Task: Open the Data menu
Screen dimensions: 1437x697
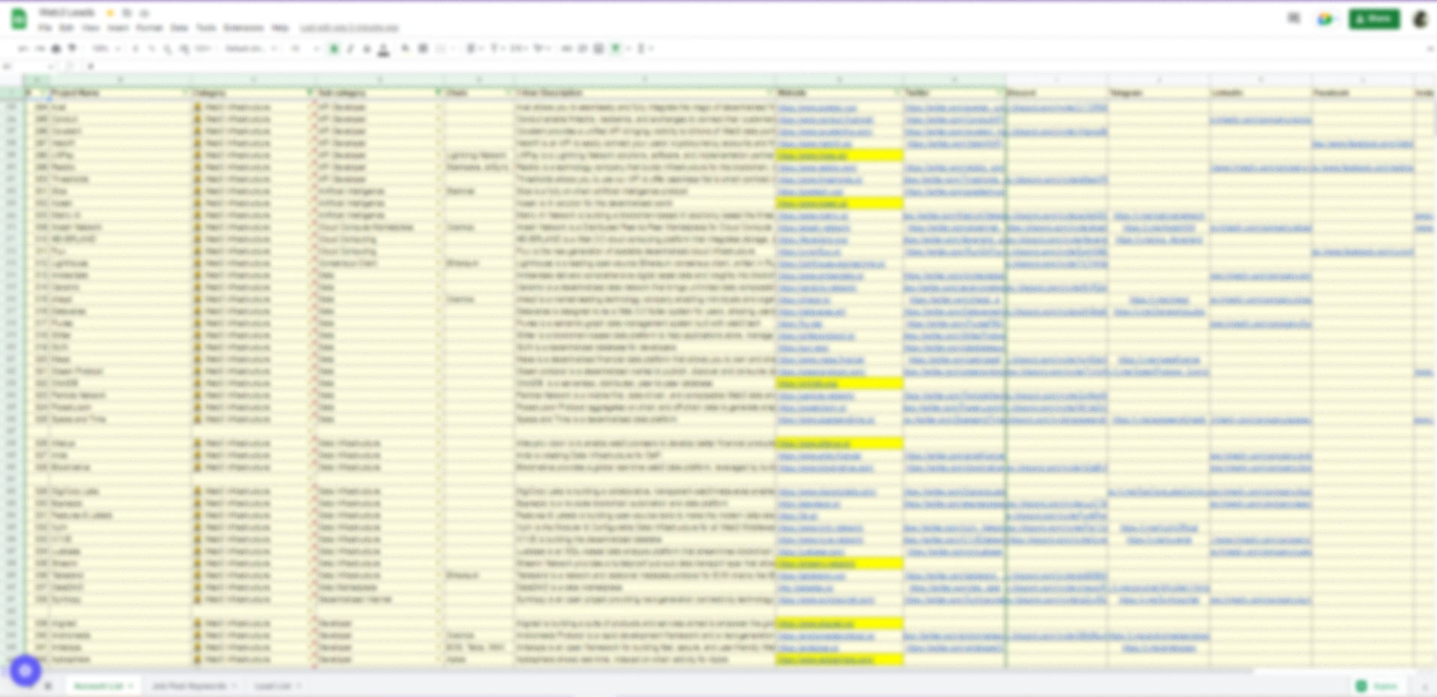Action: point(179,28)
